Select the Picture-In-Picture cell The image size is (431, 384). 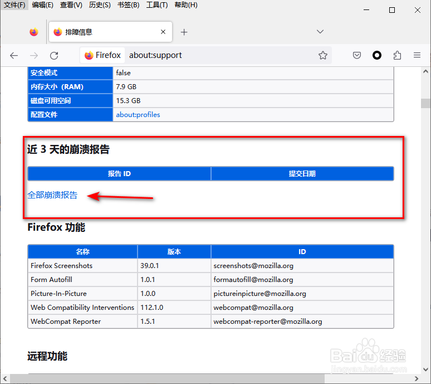[x=82, y=294]
